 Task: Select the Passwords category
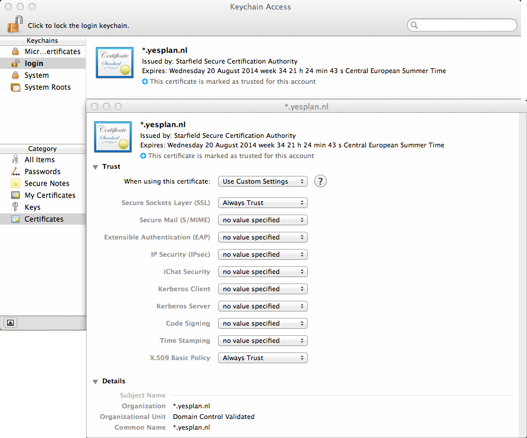click(x=42, y=172)
